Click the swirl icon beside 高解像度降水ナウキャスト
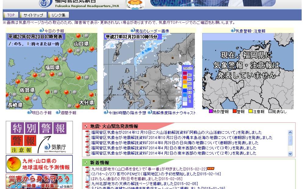This screenshot has width=305, height=189. tap(150, 113)
